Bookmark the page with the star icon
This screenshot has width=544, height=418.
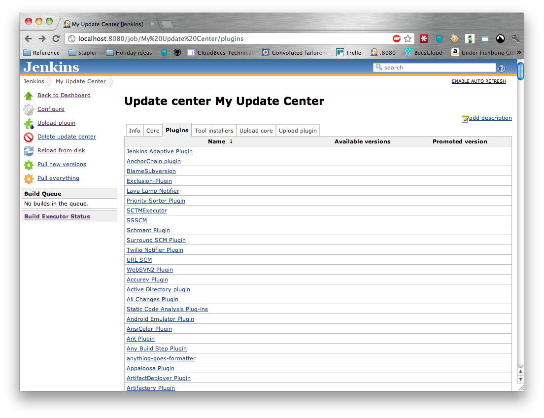(x=408, y=38)
